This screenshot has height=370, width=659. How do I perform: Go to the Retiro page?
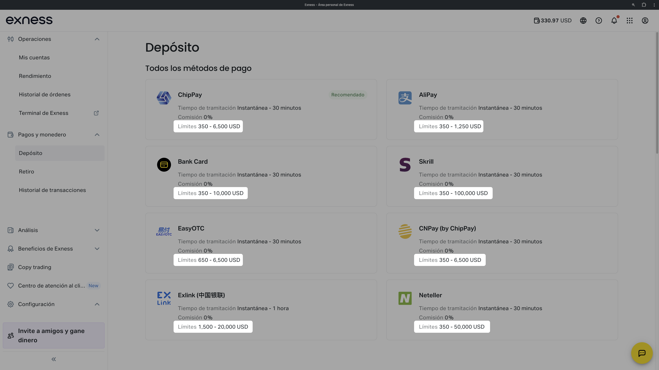[26, 172]
